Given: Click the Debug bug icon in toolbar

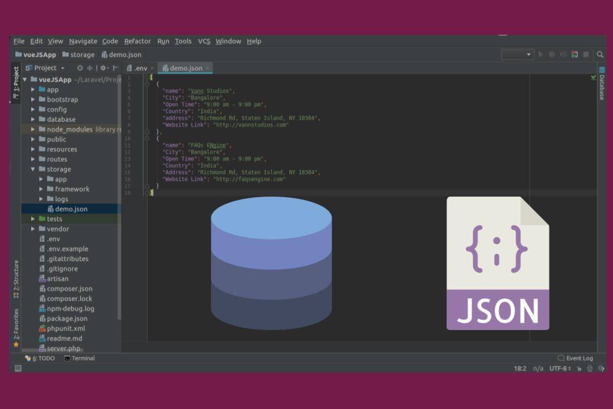Looking at the screenshot, I should [552, 55].
